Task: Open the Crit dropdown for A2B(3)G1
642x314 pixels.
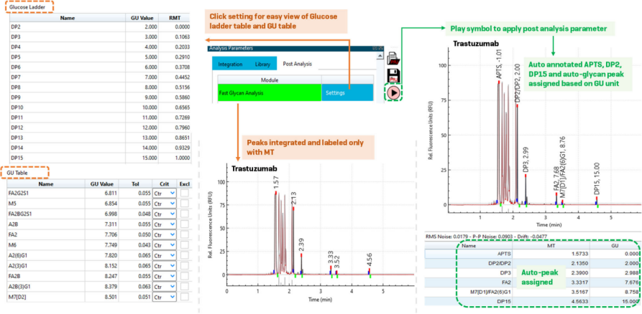Action: tap(165, 287)
